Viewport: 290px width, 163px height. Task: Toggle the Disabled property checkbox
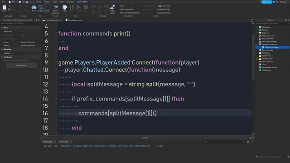(x=22, y=53)
